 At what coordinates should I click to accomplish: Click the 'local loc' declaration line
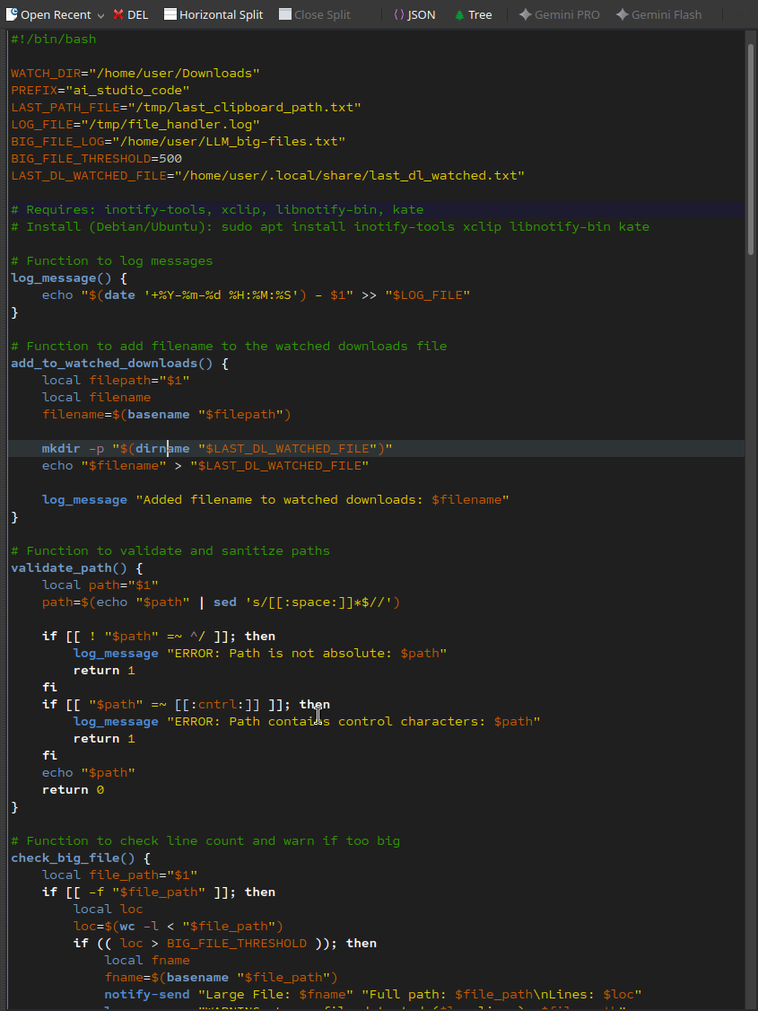point(109,910)
